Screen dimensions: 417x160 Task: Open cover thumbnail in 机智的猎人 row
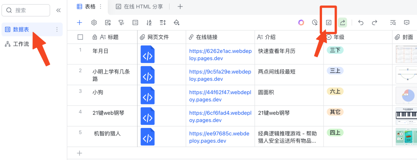coord(406,136)
